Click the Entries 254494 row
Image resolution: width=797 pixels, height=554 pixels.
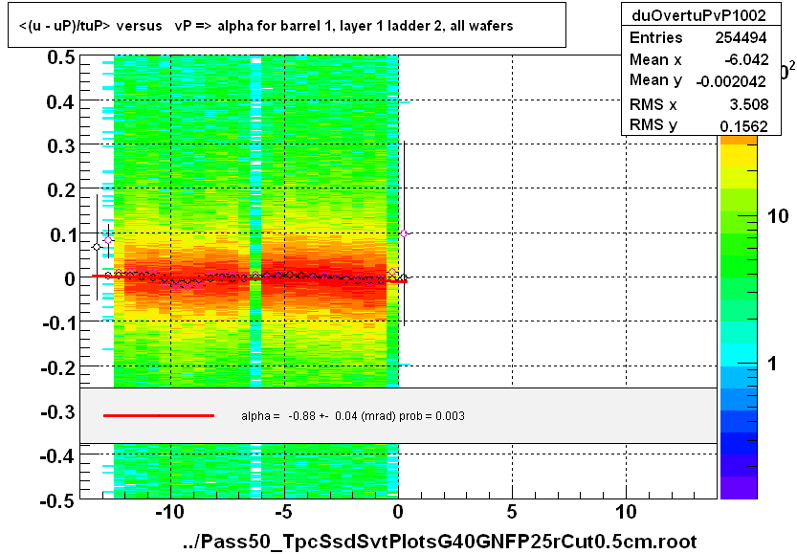tap(698, 37)
